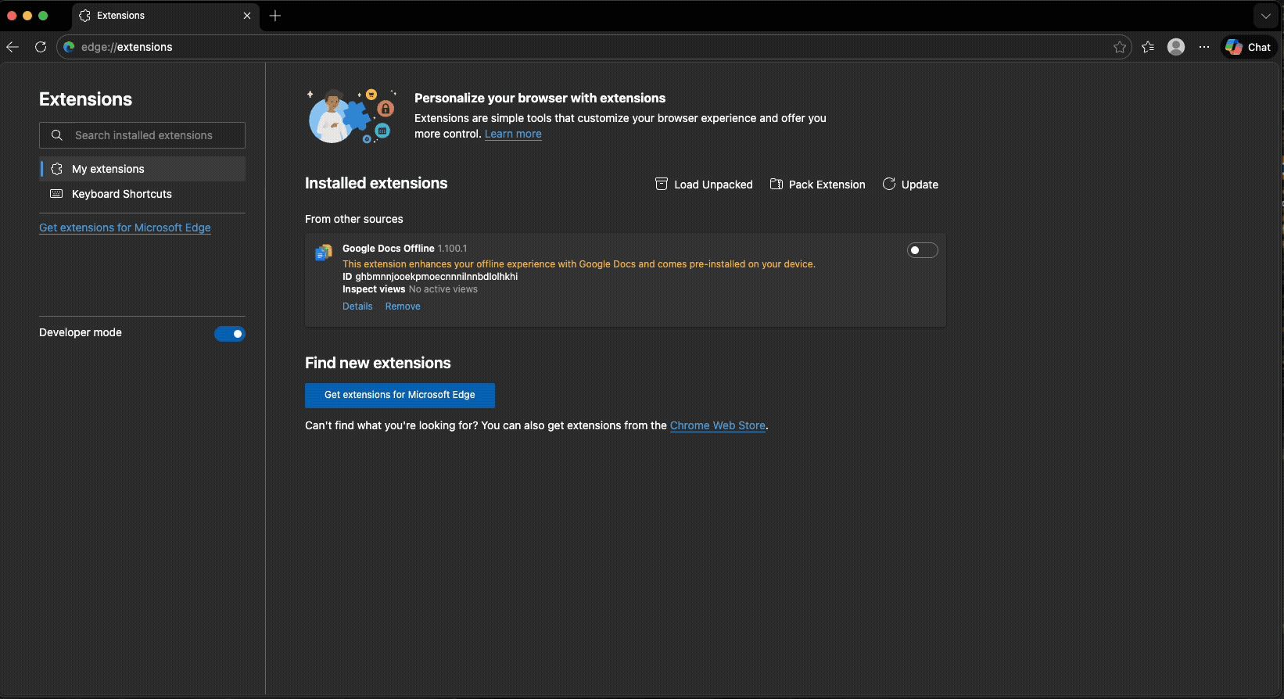Open Copilot Chat button
Screen dimensions: 1284x699
click(1249, 47)
